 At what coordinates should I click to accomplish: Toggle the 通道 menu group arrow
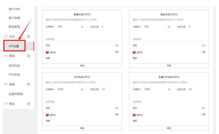[28, 84]
